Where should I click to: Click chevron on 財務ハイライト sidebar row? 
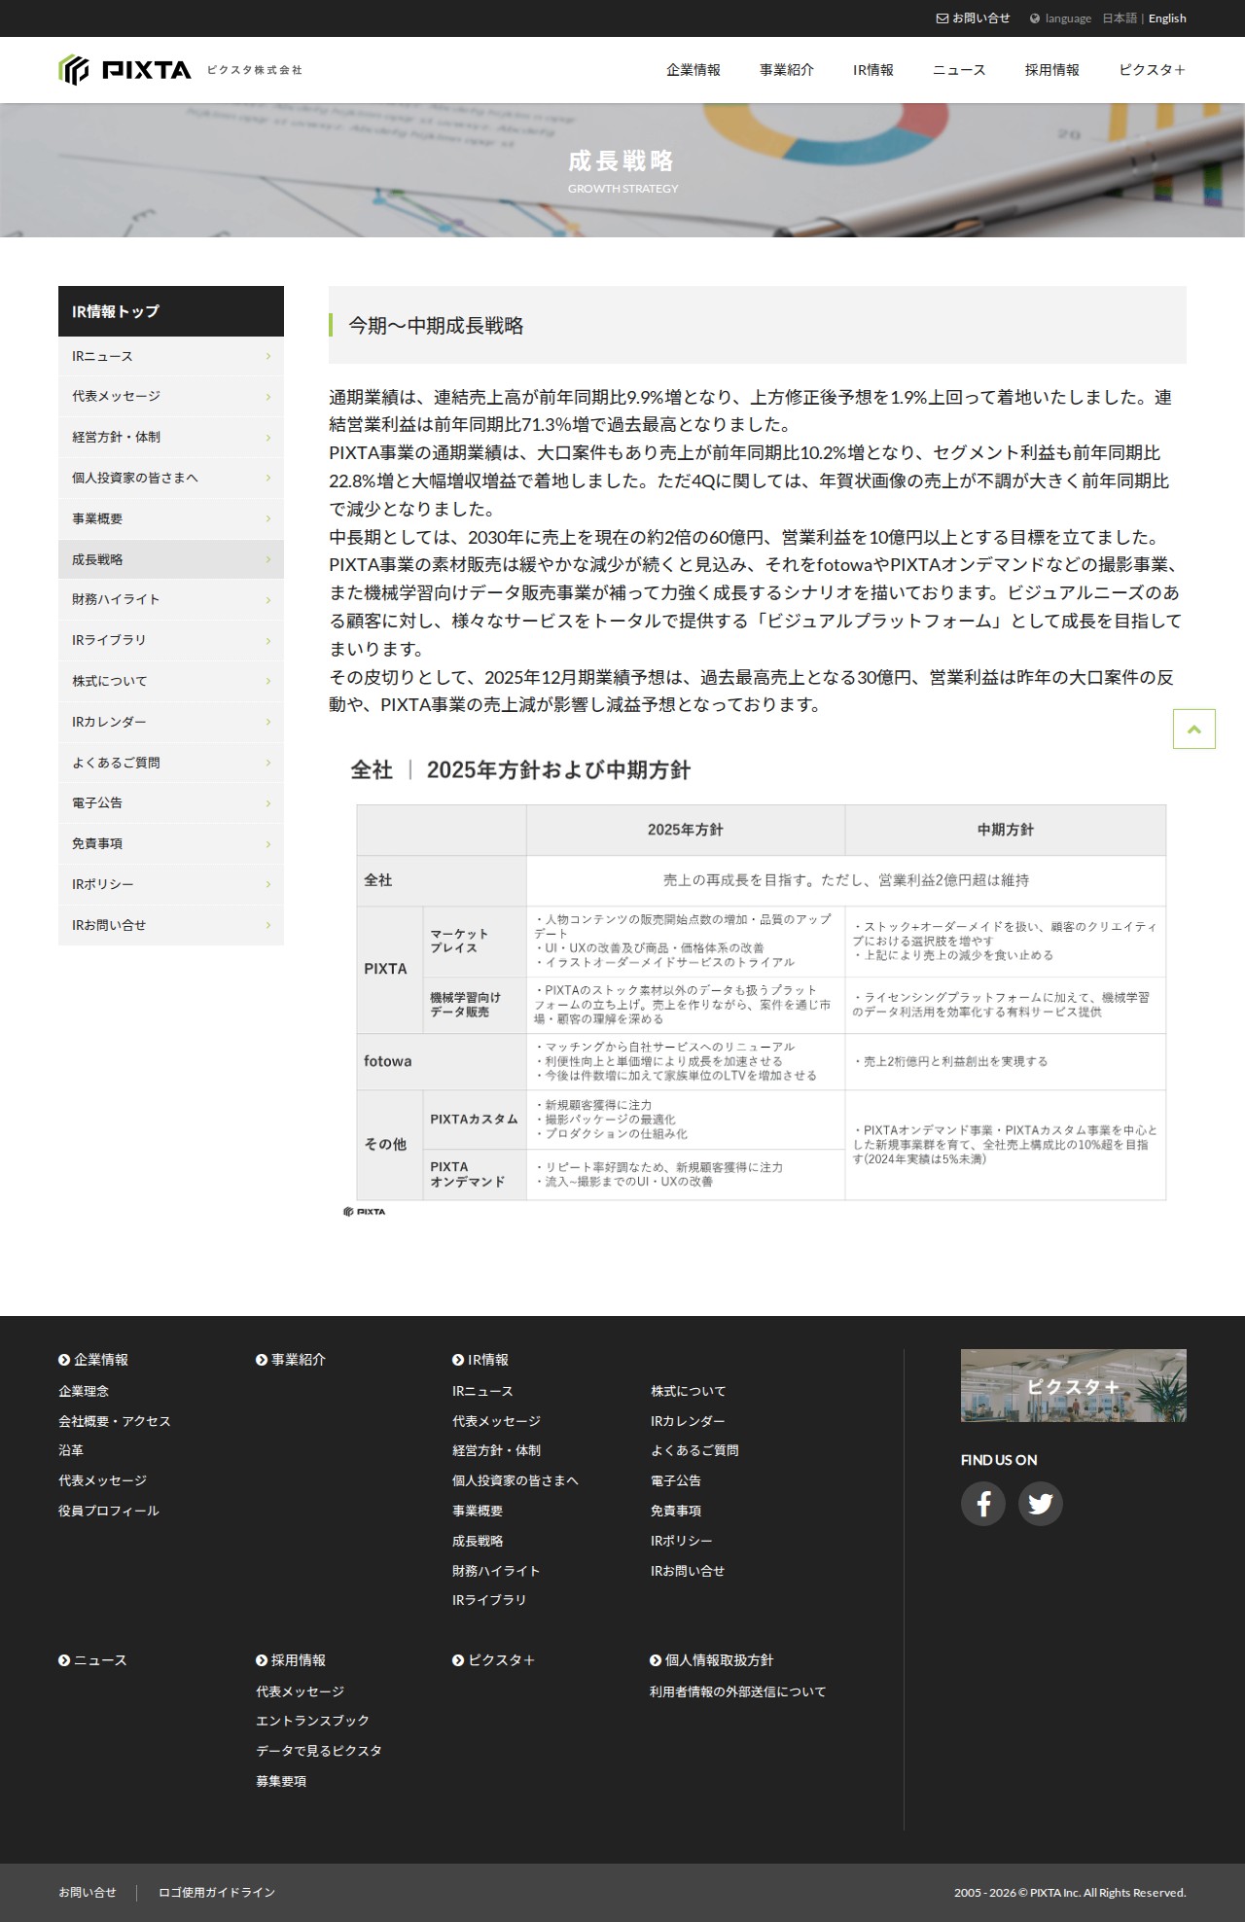point(268,600)
